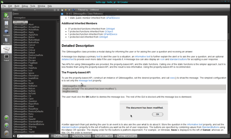Select 'QMessageBox::Question' in index
This screenshot has width=231, height=139.
click(x=25, y=101)
